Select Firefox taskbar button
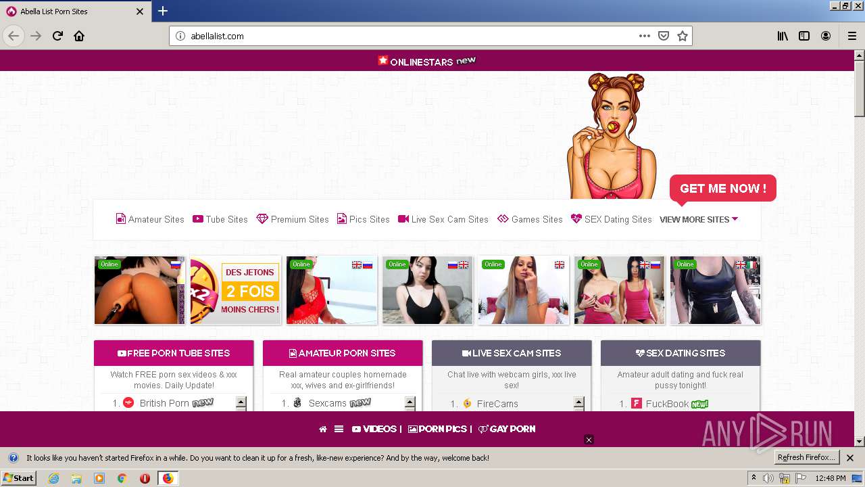The width and height of the screenshot is (865, 487). (x=168, y=478)
